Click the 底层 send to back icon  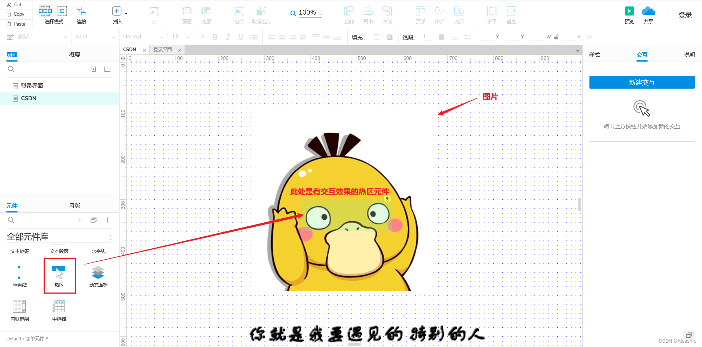206,11
